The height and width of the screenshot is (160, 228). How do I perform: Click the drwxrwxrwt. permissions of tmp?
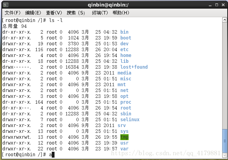click(17, 137)
